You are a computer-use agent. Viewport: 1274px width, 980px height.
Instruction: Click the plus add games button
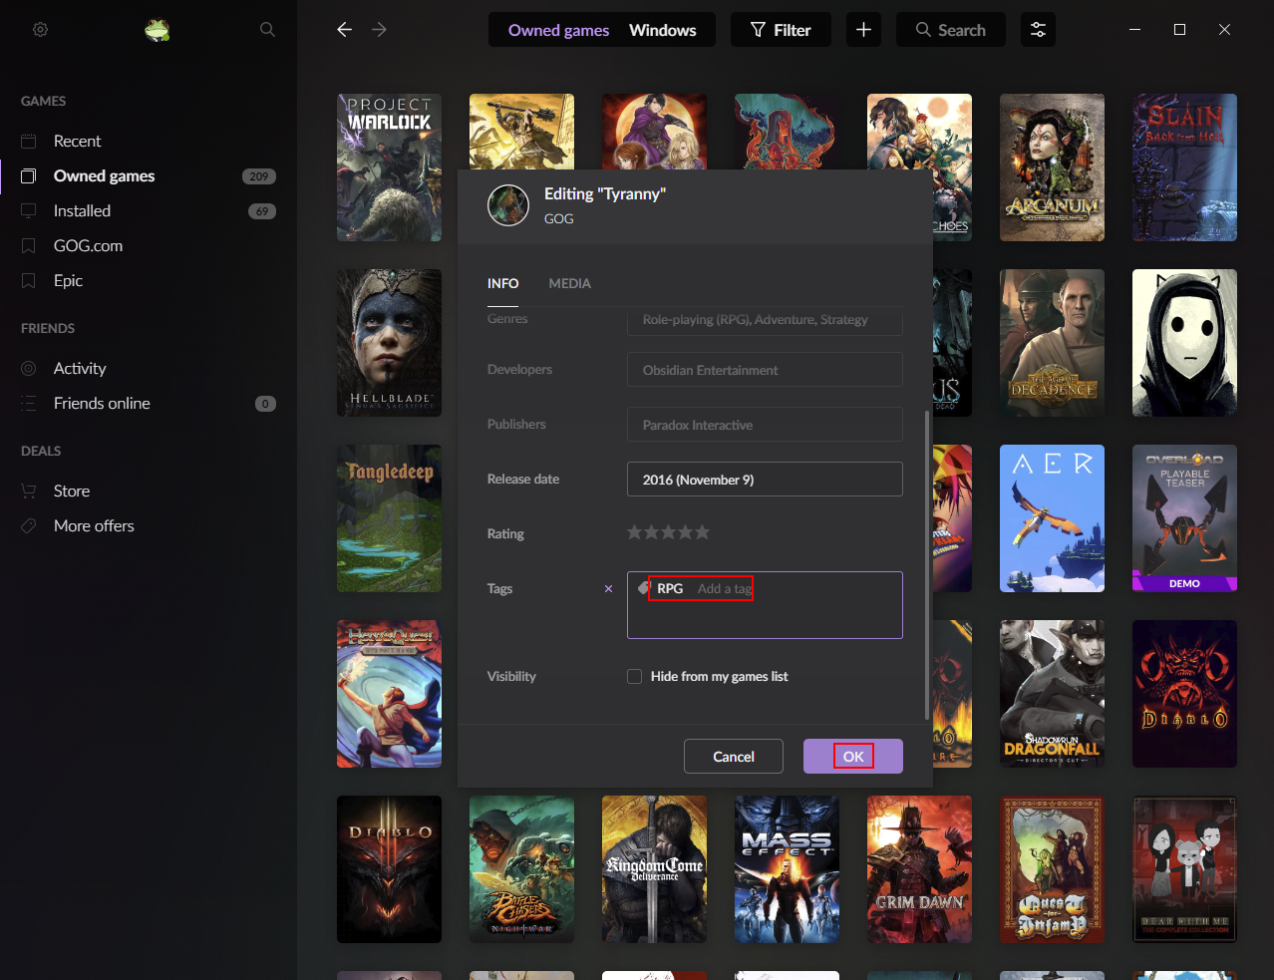tap(863, 30)
